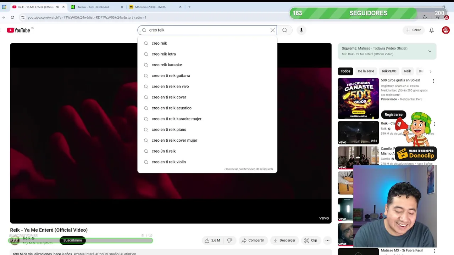This screenshot has height=255, width=454.
Task: Open more actions three-dot menu
Action: click(x=327, y=240)
